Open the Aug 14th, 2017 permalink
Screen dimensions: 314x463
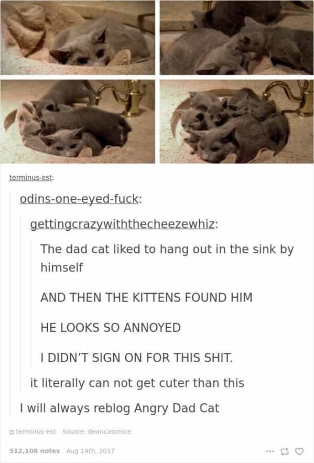coord(90,451)
